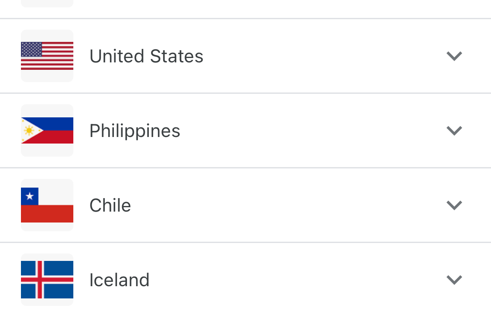The height and width of the screenshot is (315, 491).
Task: Click the United States flag icon
Action: [47, 56]
